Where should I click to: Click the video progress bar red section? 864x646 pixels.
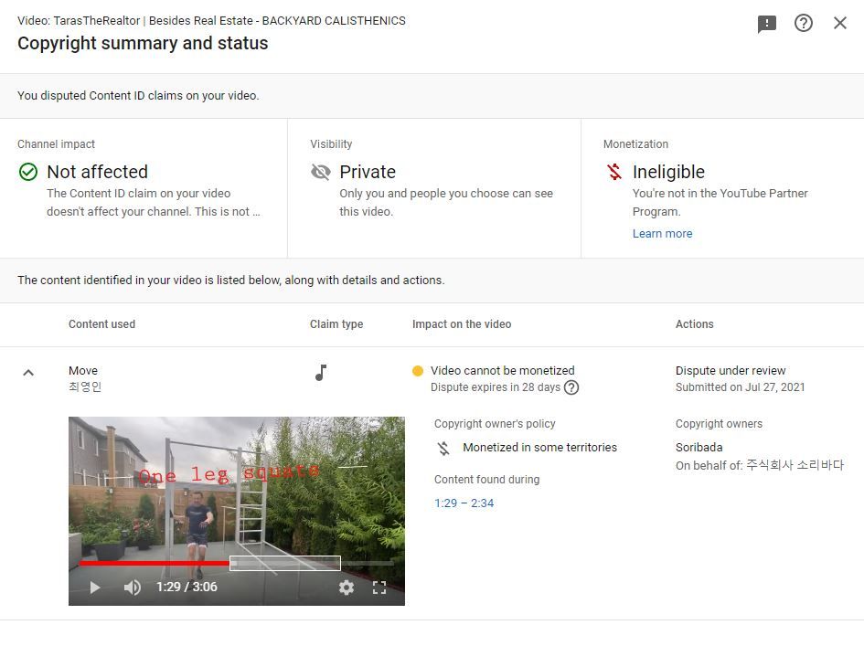coord(155,563)
